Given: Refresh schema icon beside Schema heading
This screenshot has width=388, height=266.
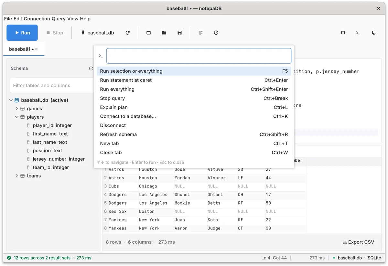Looking at the screenshot, I should point(91,68).
